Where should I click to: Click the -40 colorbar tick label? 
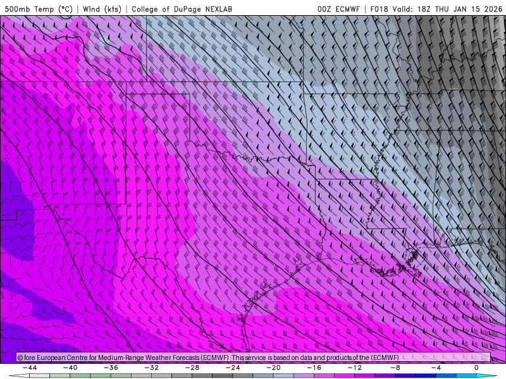pos(70,368)
